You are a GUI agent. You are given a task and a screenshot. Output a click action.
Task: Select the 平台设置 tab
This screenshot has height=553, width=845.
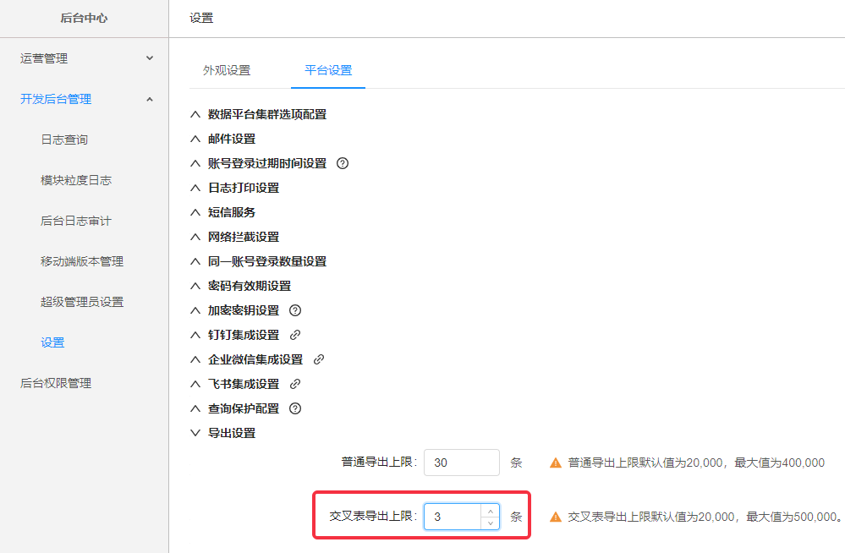[x=328, y=70]
